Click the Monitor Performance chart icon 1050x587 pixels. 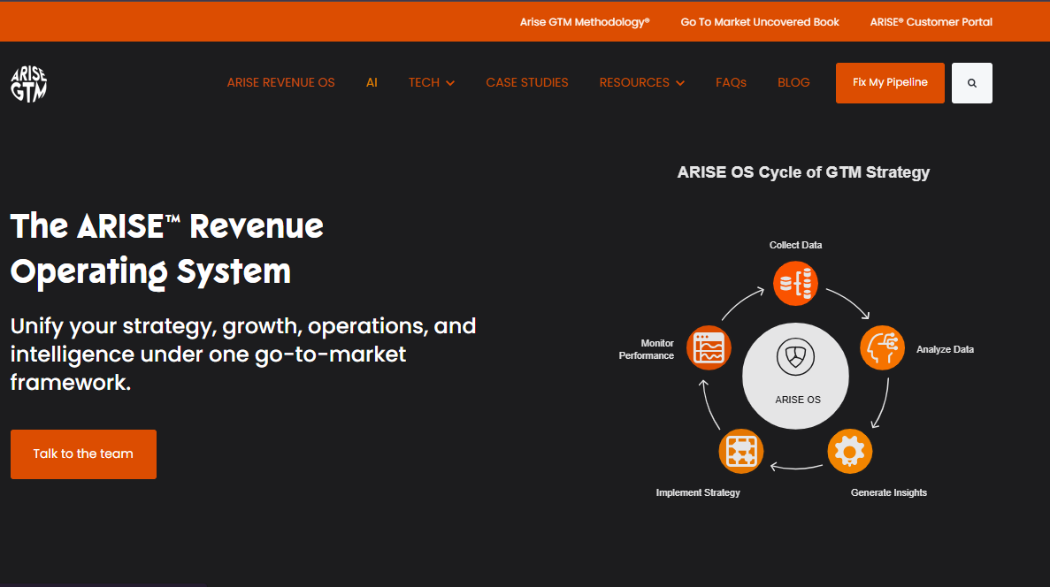[x=708, y=347]
